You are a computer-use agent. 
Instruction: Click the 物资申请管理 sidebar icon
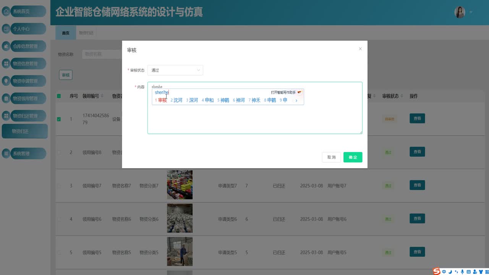pos(6,81)
